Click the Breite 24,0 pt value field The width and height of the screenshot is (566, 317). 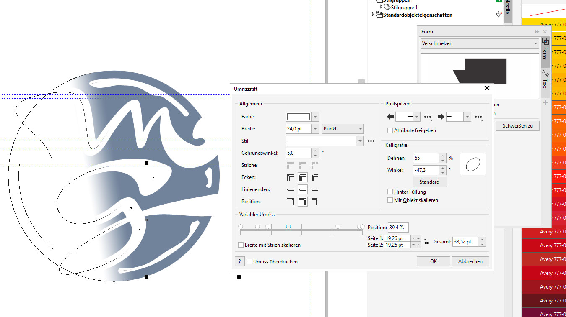[x=299, y=129]
